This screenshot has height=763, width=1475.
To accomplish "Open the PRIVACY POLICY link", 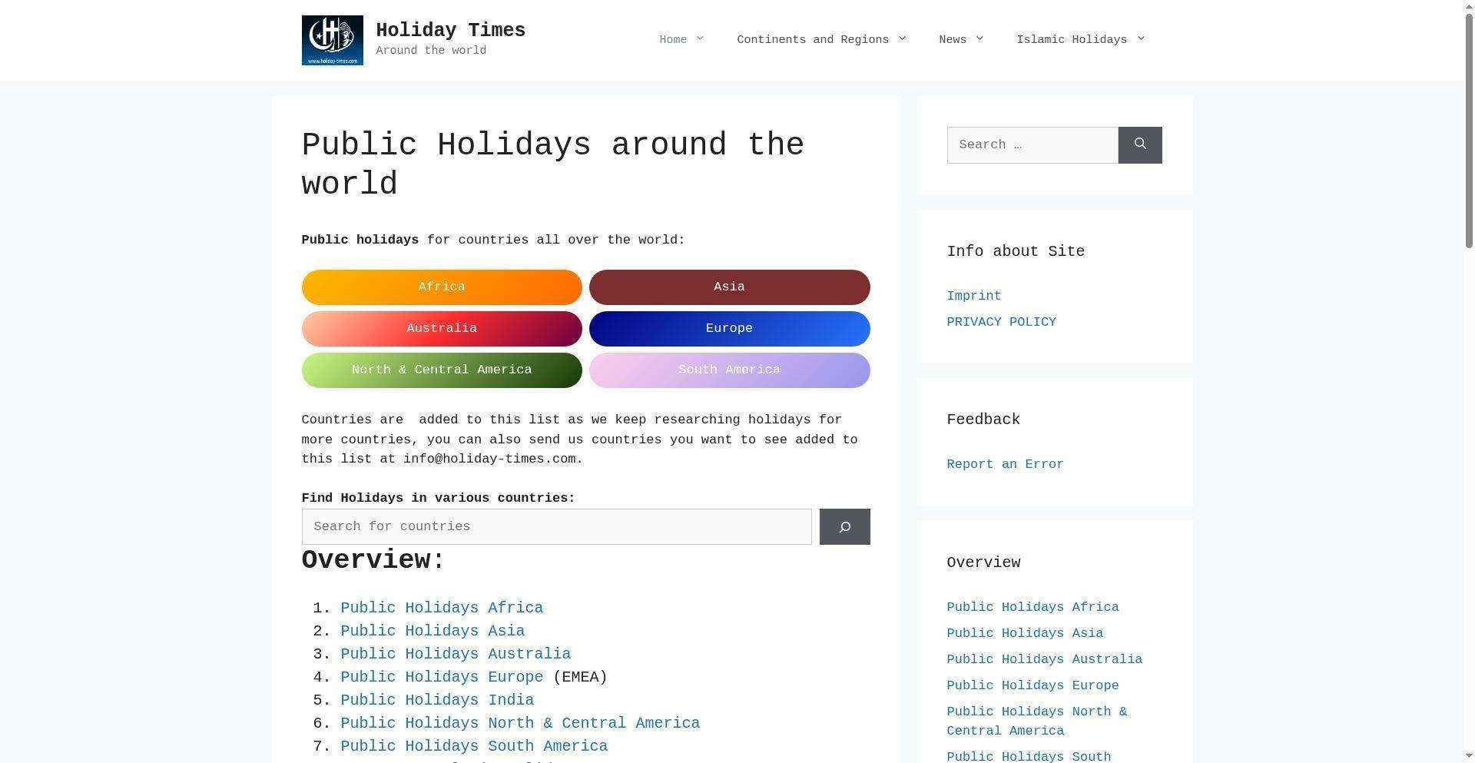I will (x=1001, y=323).
